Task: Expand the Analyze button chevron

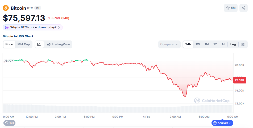Action: 230,123
